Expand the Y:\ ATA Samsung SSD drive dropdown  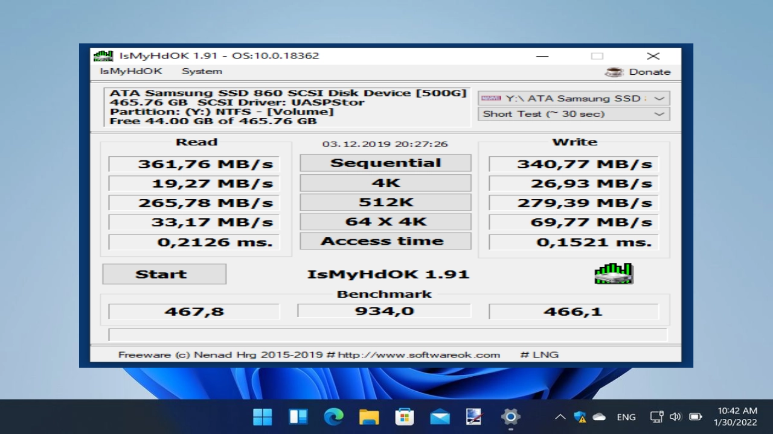pyautogui.click(x=574, y=98)
